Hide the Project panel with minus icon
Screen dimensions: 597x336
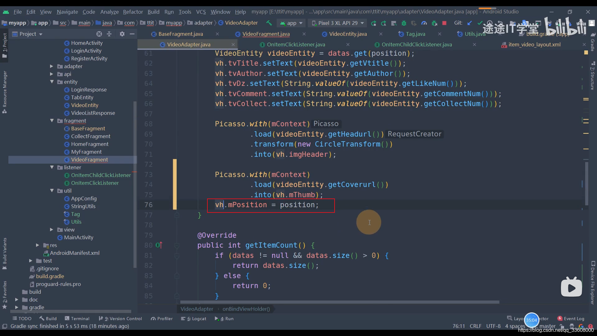(132, 34)
